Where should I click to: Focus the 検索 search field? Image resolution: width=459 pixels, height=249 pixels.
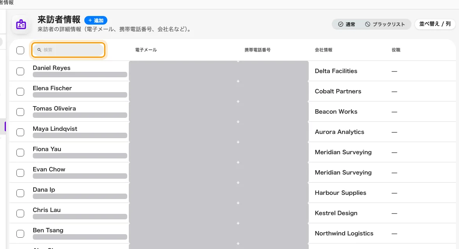68,50
